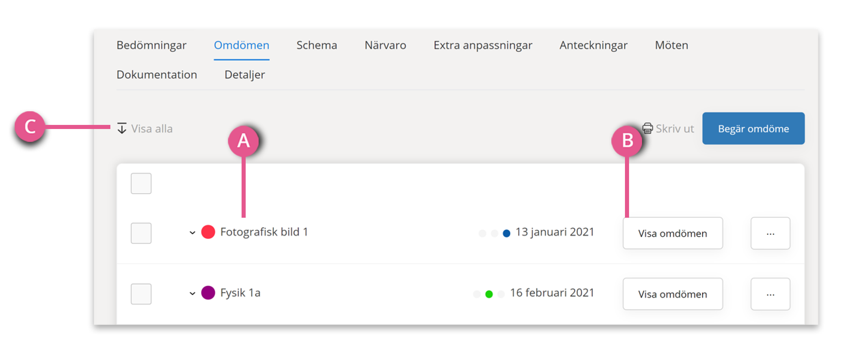845x344 pixels.
Task: Click the blue status dot for Fotografisk bild 1
Action: (x=506, y=233)
